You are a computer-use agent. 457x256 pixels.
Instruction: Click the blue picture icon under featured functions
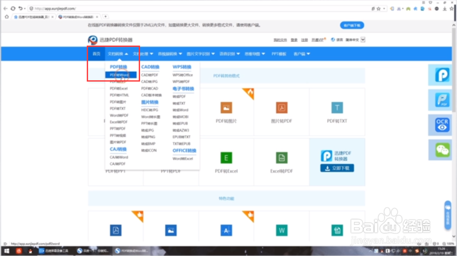pos(171,230)
